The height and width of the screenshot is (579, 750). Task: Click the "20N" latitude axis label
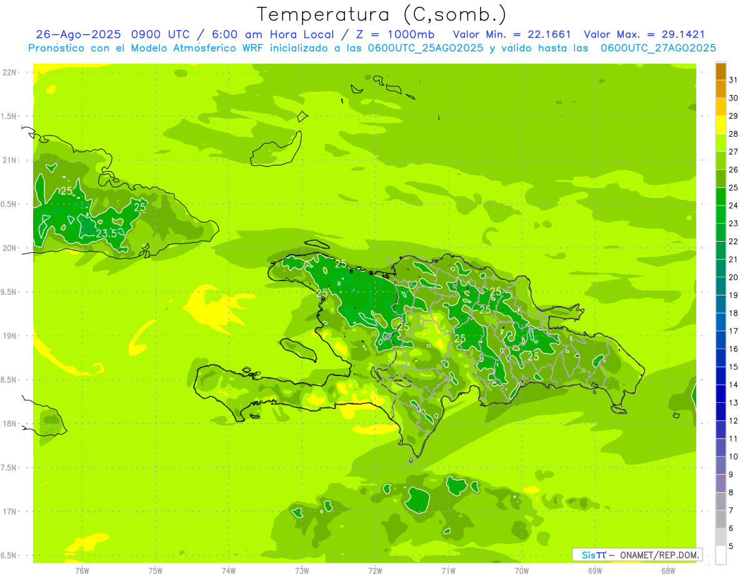pos(9,248)
